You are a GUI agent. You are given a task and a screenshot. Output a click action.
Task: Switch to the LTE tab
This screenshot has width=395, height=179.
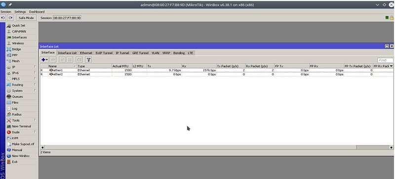pyautogui.click(x=191, y=53)
